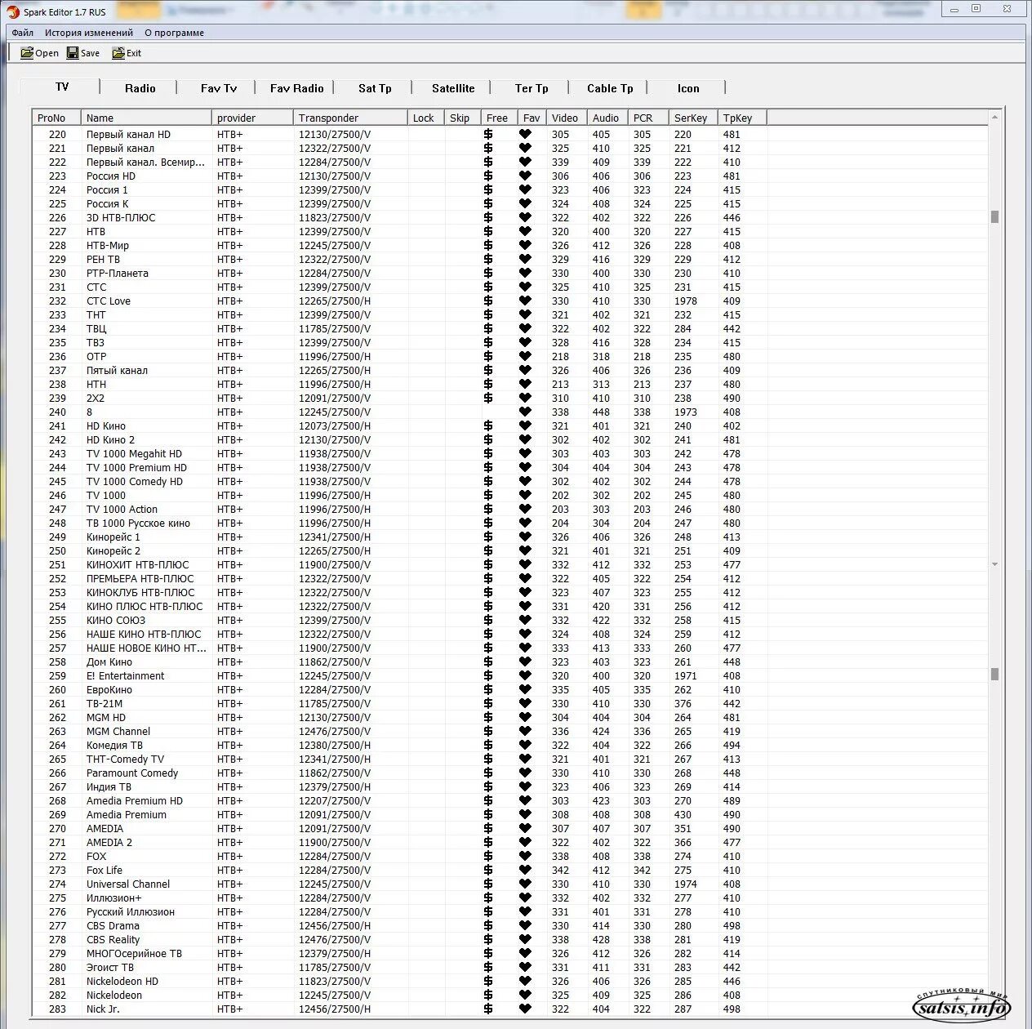Screen dimensions: 1032x1029
Task: Open the О программе menu
Action: 175,33
